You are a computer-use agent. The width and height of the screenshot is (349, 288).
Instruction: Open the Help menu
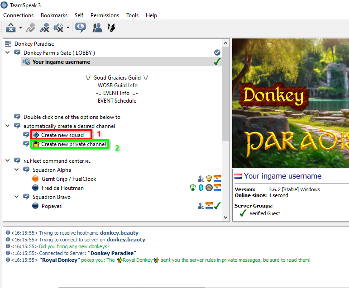coord(151,15)
